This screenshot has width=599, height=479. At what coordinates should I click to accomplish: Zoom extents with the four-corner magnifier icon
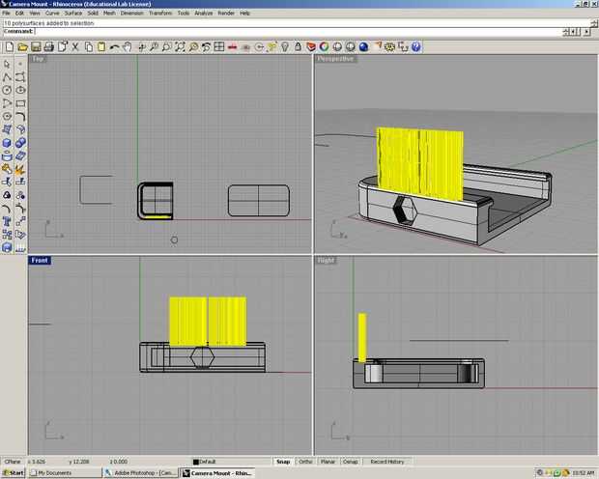[180, 47]
